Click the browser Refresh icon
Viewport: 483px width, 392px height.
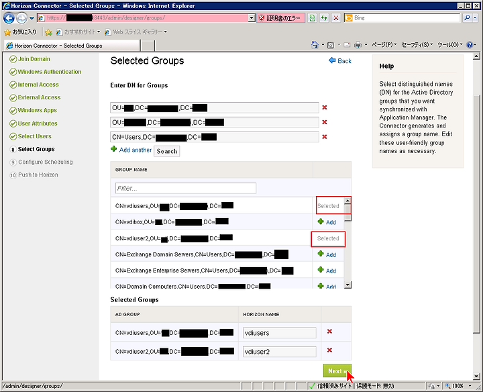tap(324, 18)
